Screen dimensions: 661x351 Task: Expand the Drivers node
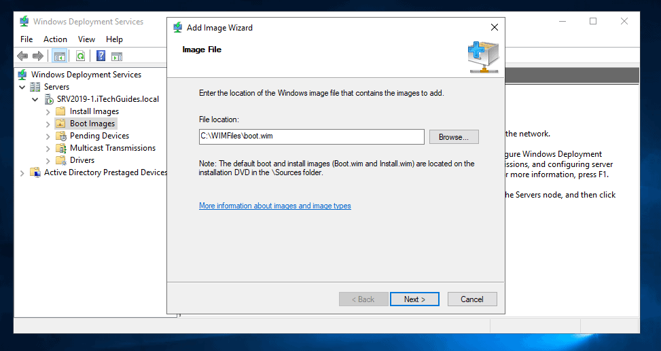pyautogui.click(x=48, y=160)
